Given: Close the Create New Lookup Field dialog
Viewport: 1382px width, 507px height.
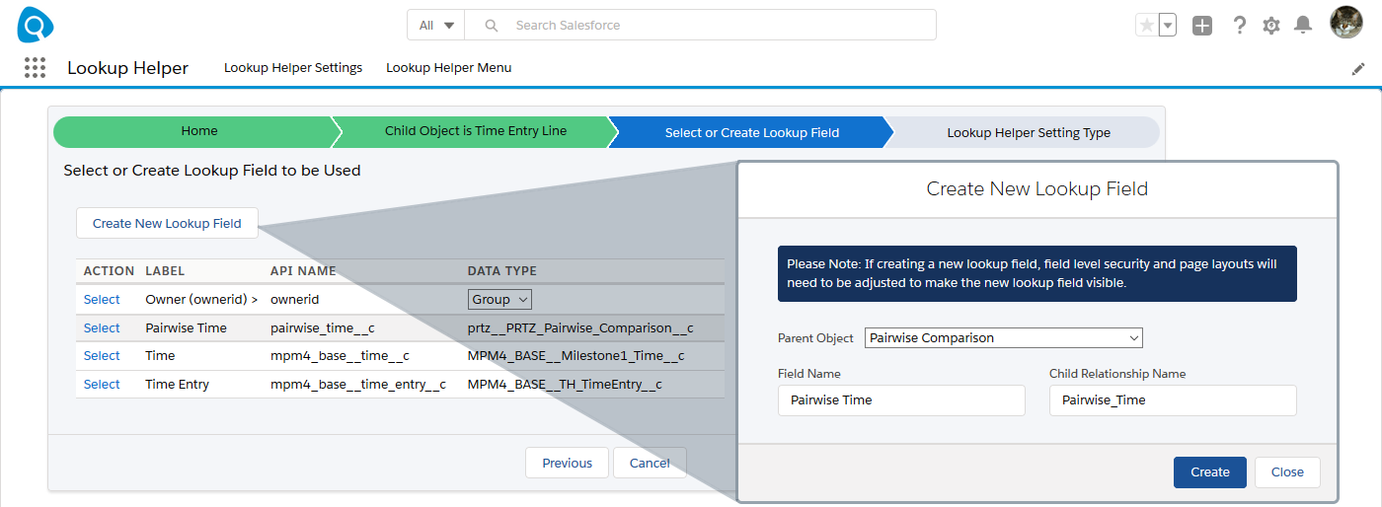Looking at the screenshot, I should (x=1287, y=472).
